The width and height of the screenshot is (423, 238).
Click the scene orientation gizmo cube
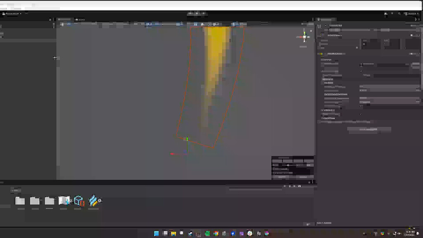point(304,36)
